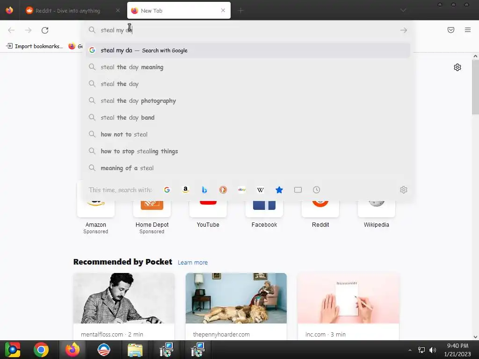
Task: Open the taskbar clock showing 9:40 PM
Action: point(457,350)
